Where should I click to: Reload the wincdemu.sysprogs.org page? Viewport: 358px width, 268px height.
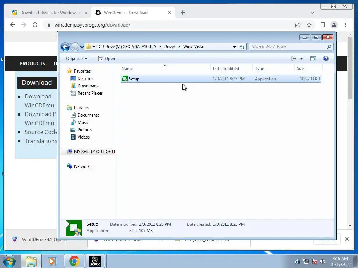(x=35, y=25)
